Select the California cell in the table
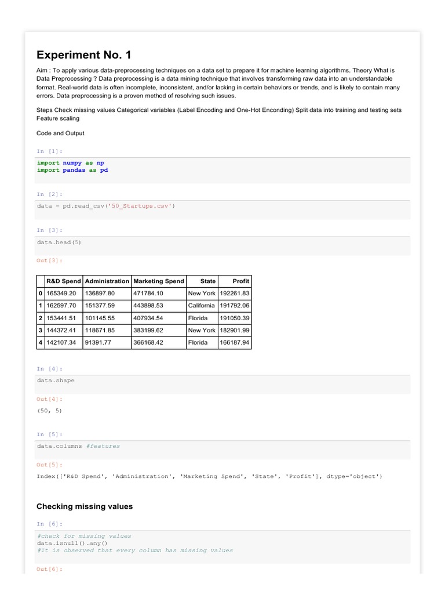 pyautogui.click(x=202, y=306)
